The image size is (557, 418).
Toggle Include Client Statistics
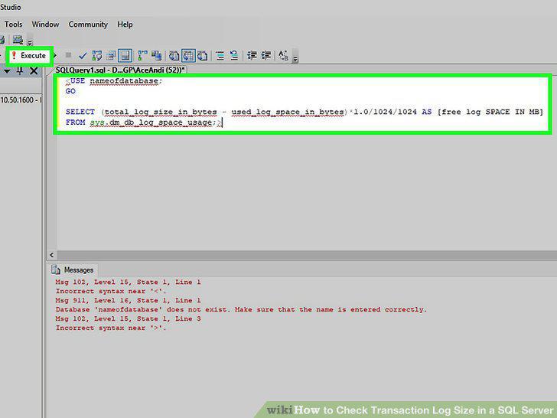156,56
